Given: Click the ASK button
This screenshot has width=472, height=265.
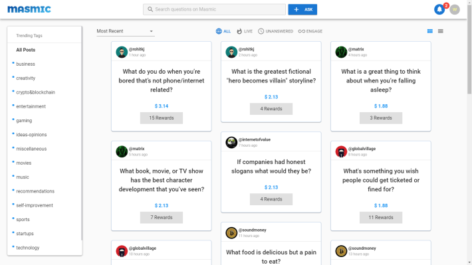Looking at the screenshot, I should tap(302, 9).
